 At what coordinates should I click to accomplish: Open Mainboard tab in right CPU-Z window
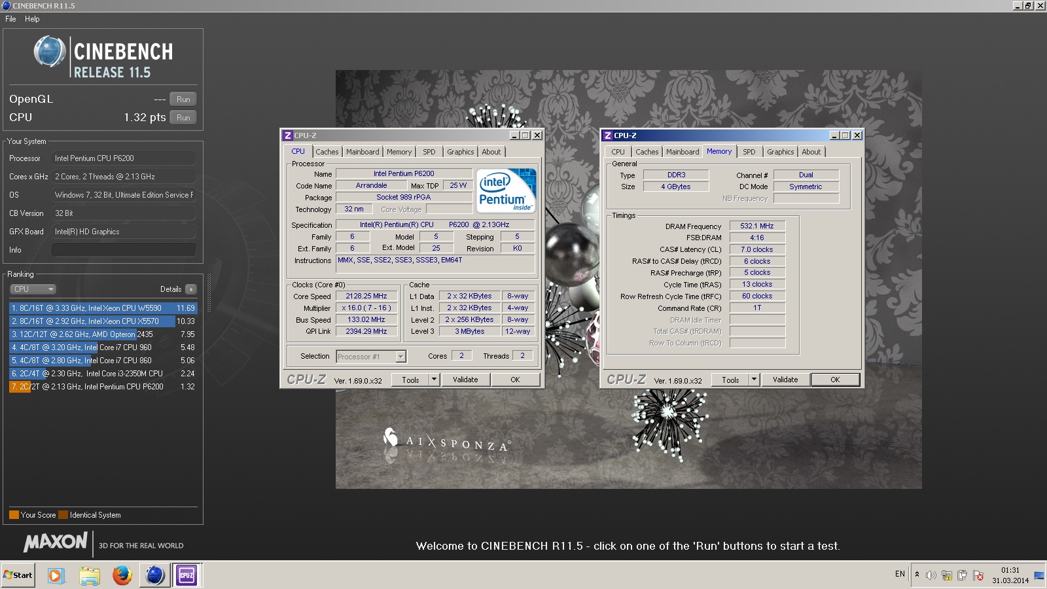pyautogui.click(x=683, y=152)
